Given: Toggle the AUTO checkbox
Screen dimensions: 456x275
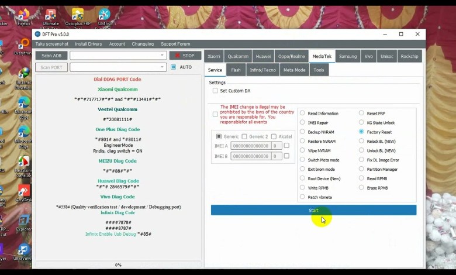Looking at the screenshot, I should pos(174,67).
